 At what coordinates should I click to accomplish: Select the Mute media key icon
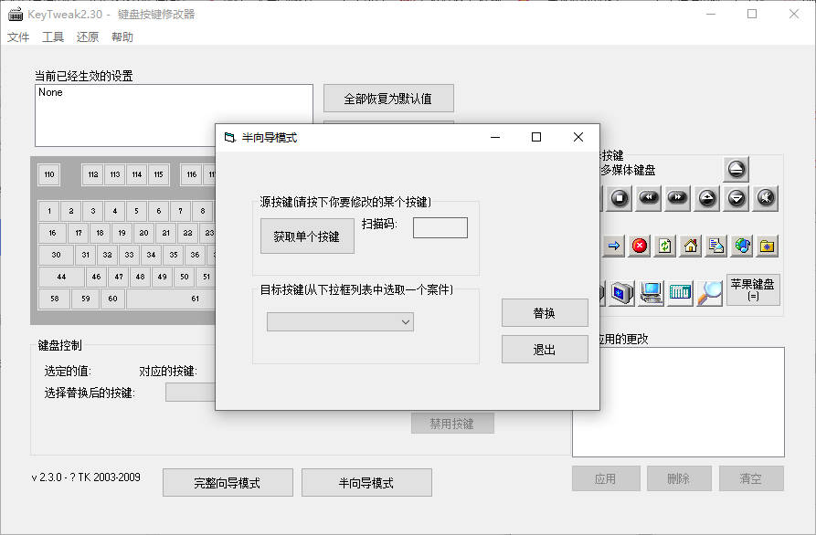tap(766, 198)
